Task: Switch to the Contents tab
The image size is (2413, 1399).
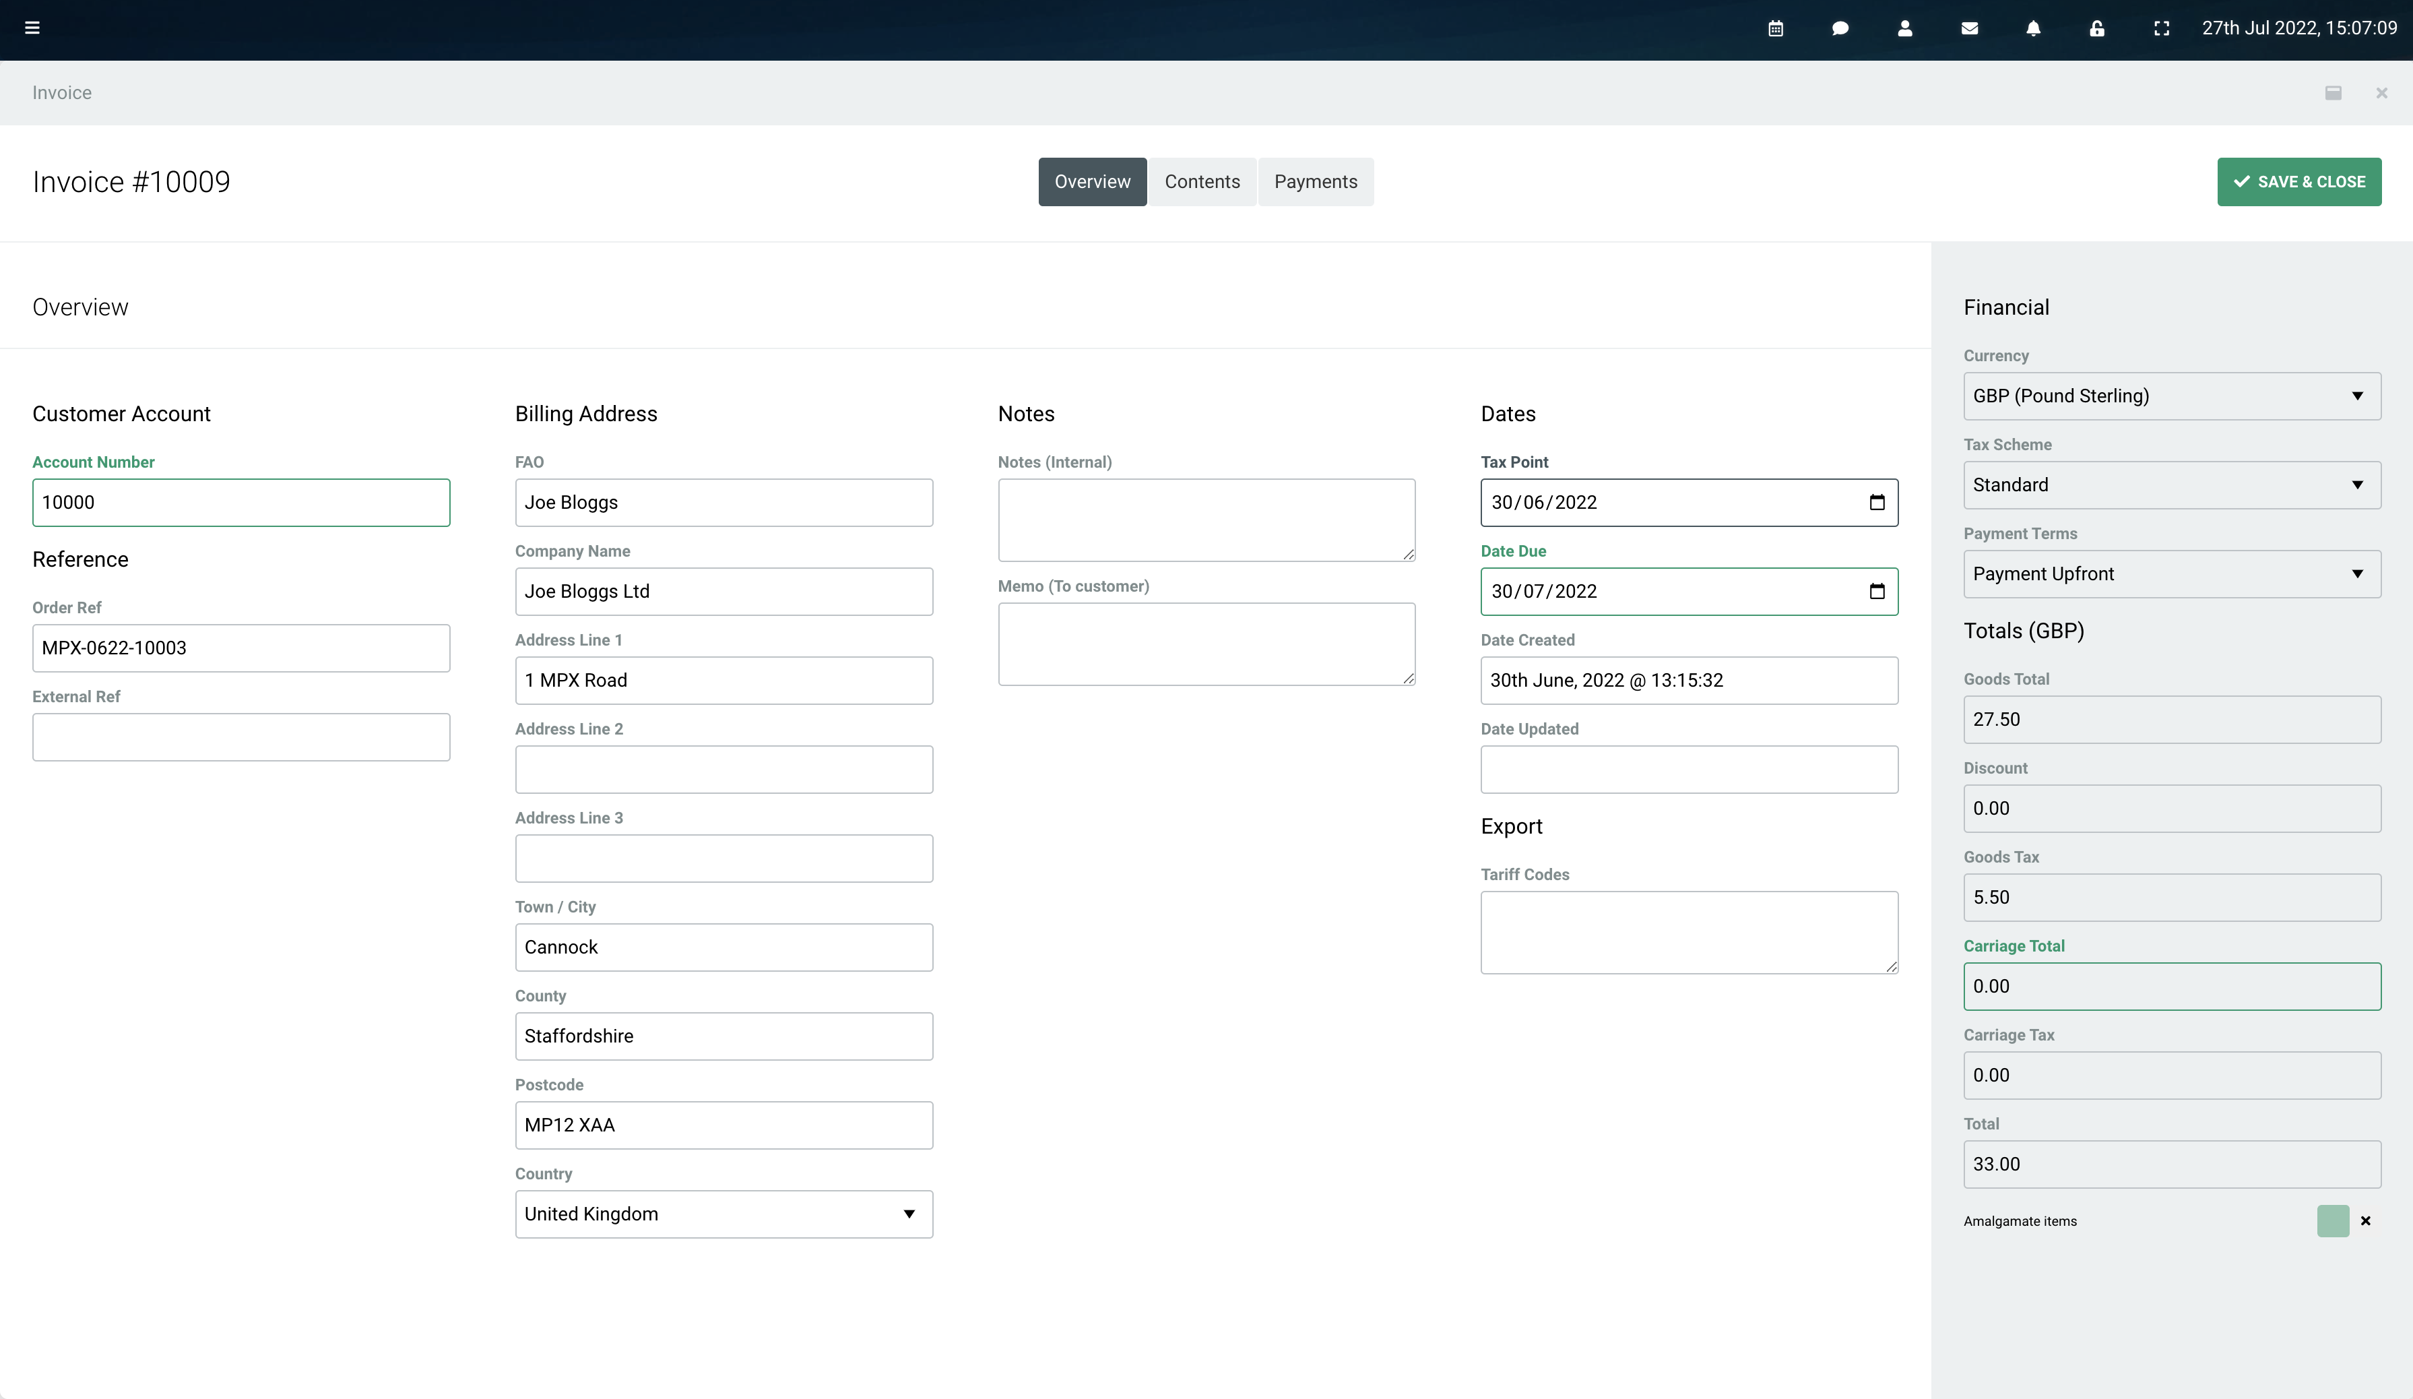Action: [x=1202, y=181]
